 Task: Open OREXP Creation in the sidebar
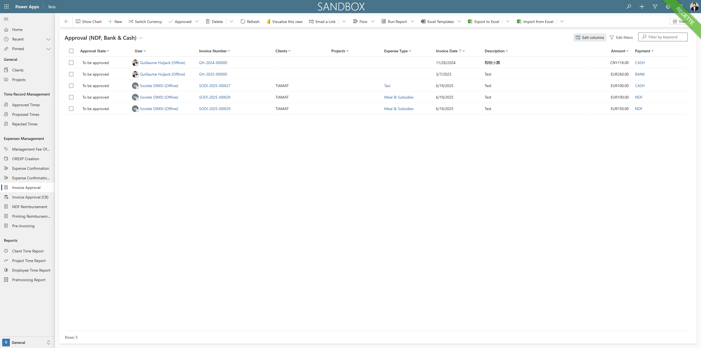click(x=27, y=159)
